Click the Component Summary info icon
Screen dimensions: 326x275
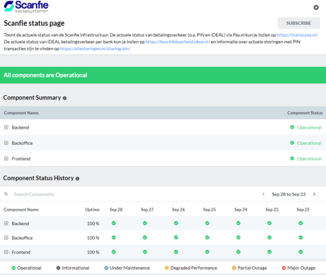click(x=65, y=98)
